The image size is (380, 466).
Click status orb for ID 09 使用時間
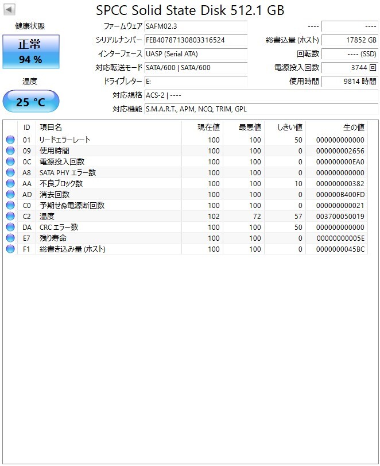10,151
